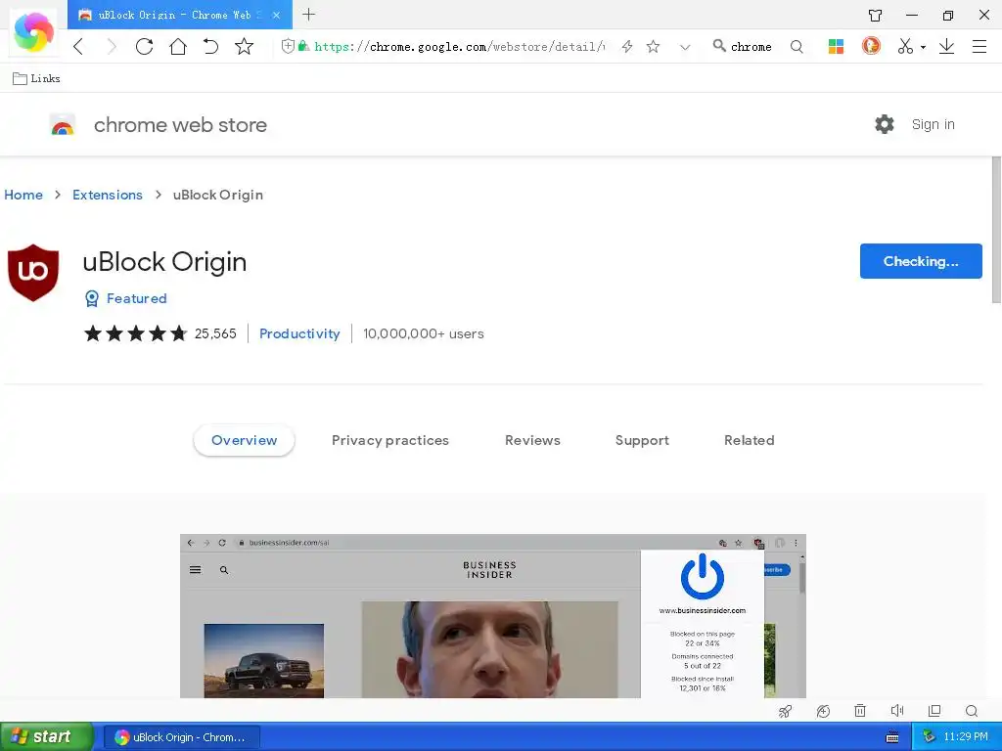This screenshot has height=751, width=1002.
Task: Switch to Privacy practices tab
Action: 390,440
